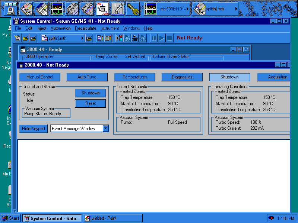Open the syringe chromatogram icon in the launcher bar
Viewport: 298px width, 223px height.
(x=117, y=9)
